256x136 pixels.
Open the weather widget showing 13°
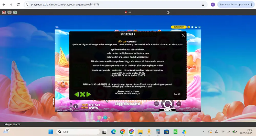(x=6, y=131)
